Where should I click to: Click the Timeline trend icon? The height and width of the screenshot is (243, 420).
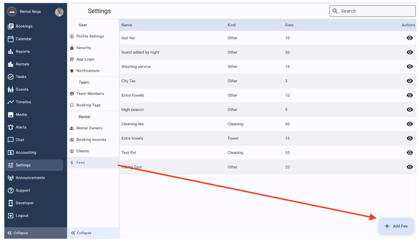tap(11, 102)
